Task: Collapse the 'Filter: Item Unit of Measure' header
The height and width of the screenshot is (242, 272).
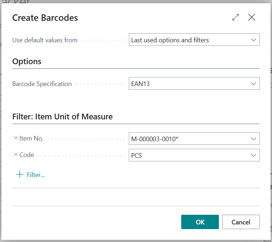Action: [62, 117]
